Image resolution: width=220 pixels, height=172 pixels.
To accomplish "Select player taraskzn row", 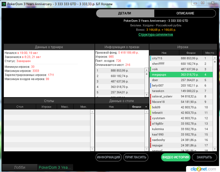I will (181, 91).
